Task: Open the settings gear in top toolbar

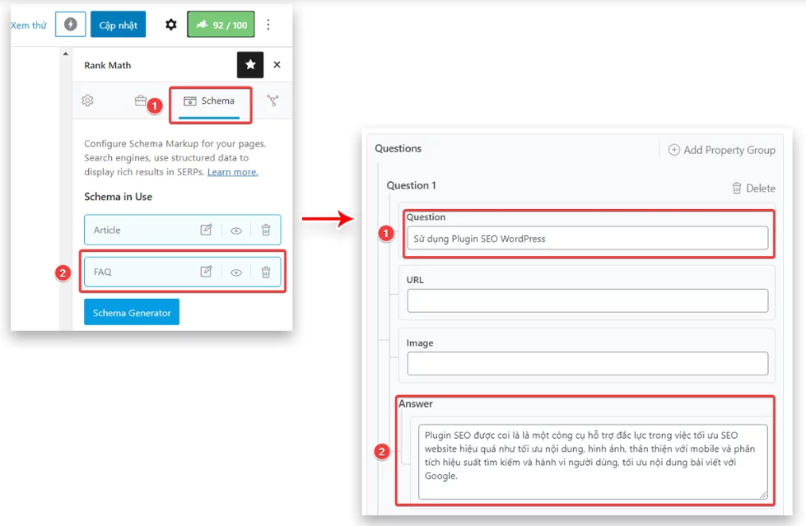Action: [170, 25]
